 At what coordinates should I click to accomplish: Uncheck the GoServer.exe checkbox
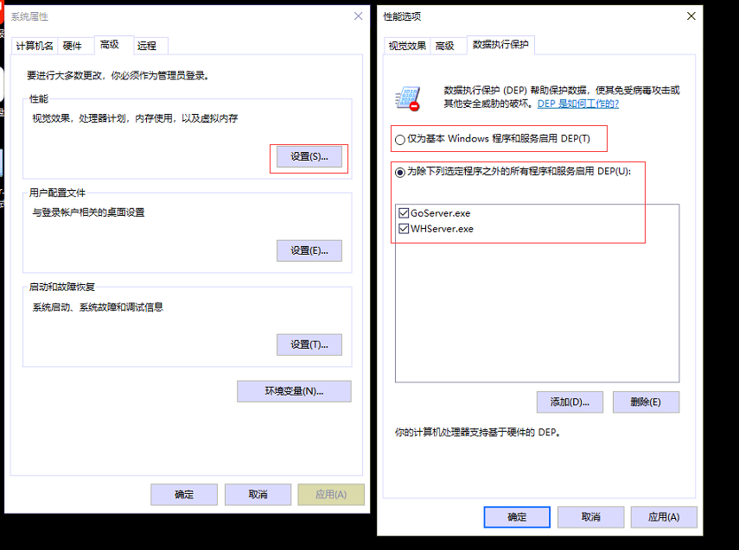pos(404,213)
